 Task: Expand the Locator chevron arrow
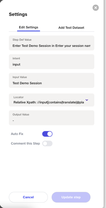(x=87, y=100)
